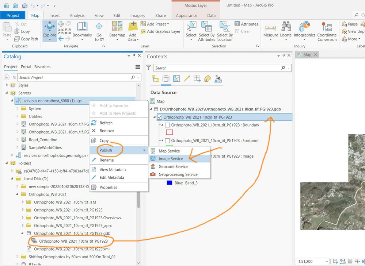This screenshot has height=266, width=365.
Task: Switch Catalog to the Portal tab
Action: [x=26, y=67]
